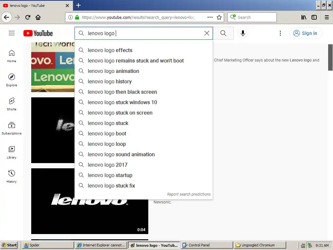Select suggestion 'lenovo logo boot'
This screenshot has width=333, height=250.
tap(143, 133)
